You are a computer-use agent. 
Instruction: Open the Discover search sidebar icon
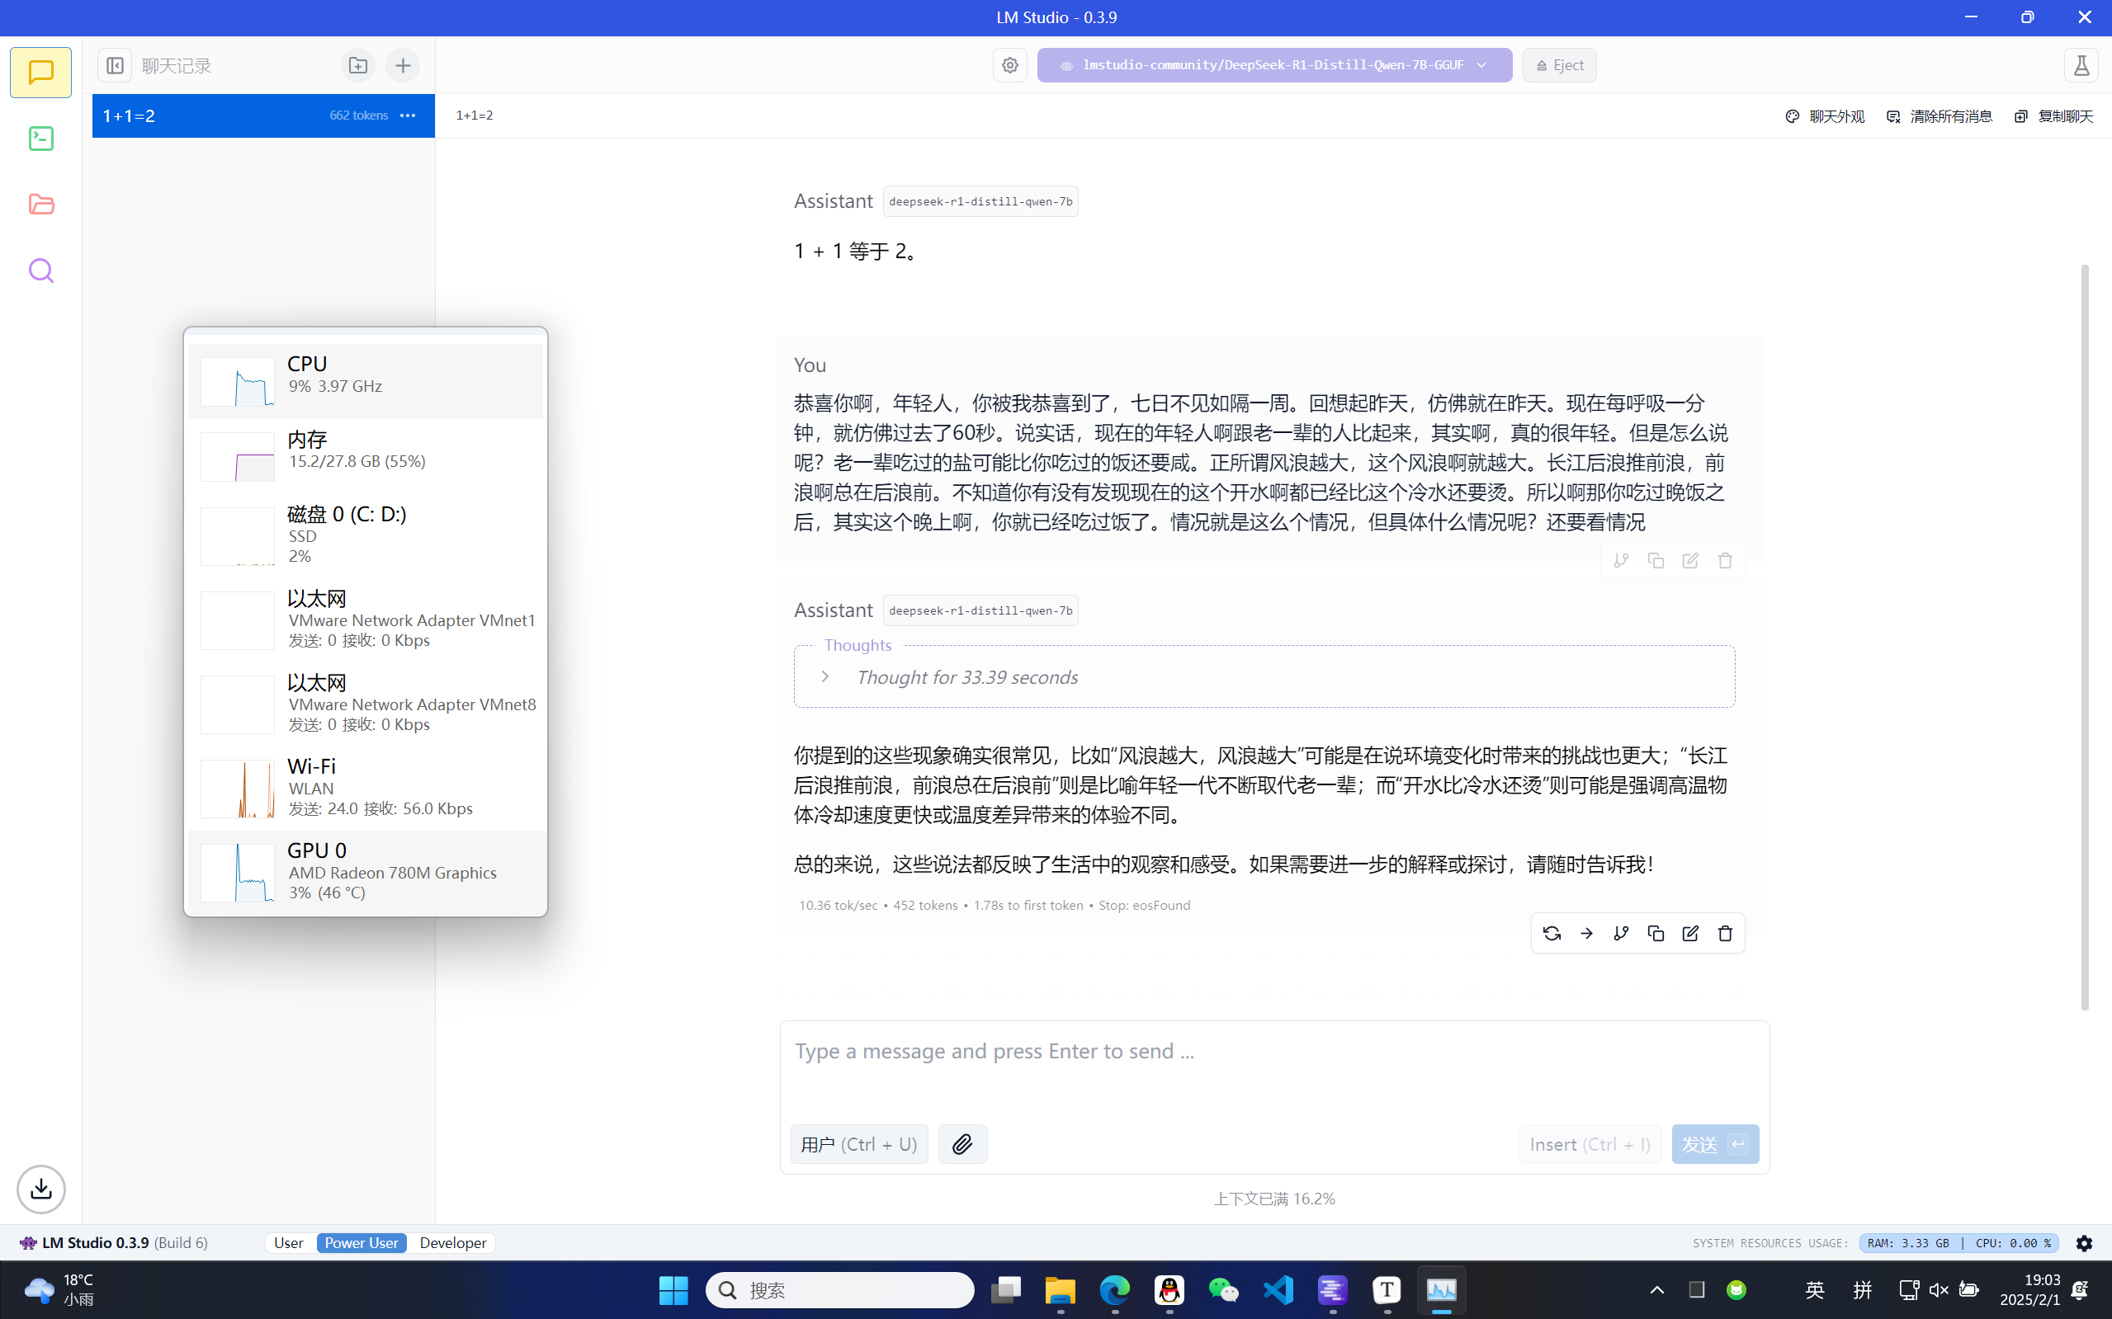tap(41, 271)
